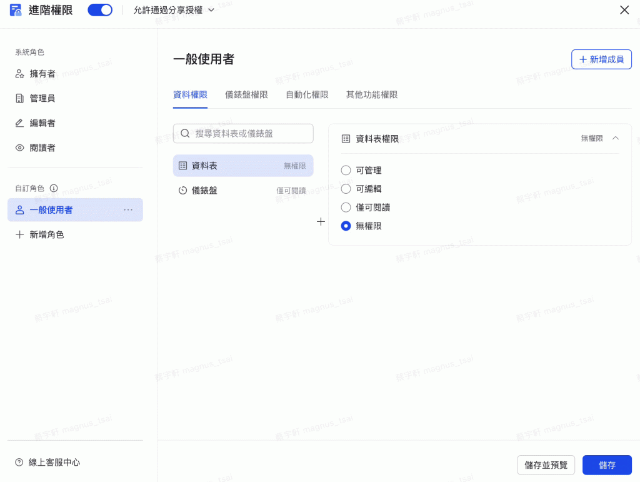The height and width of the screenshot is (482, 640).
Task: Open the 線上客服中心 help link
Action: [47, 462]
